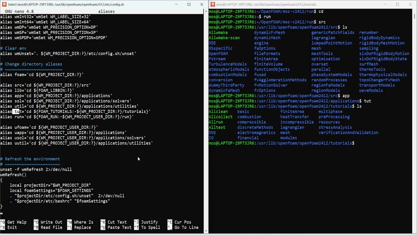The width and height of the screenshot is (417, 235).
Task: Click 'stressAnalysis' in the tutorials listing
Action: 335,127
